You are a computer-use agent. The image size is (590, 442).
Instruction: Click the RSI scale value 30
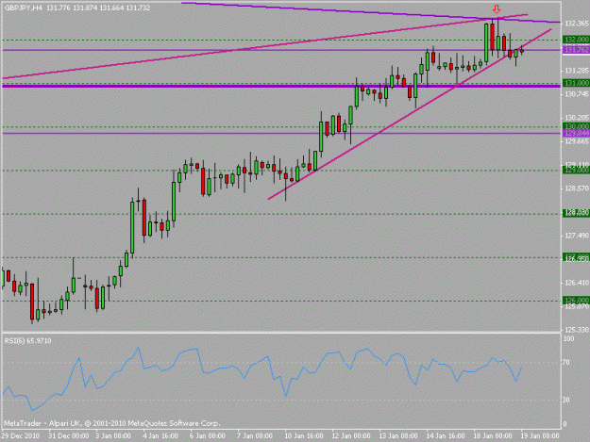pos(566,400)
